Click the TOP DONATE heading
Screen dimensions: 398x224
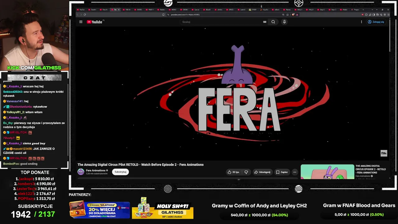click(35, 172)
